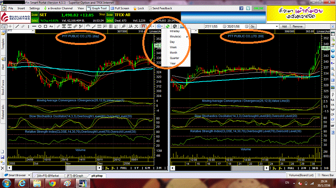Click the Bualuang Securities logo
Viewport: 336px width, 188px height.
pyautogui.click(x=15, y=17)
